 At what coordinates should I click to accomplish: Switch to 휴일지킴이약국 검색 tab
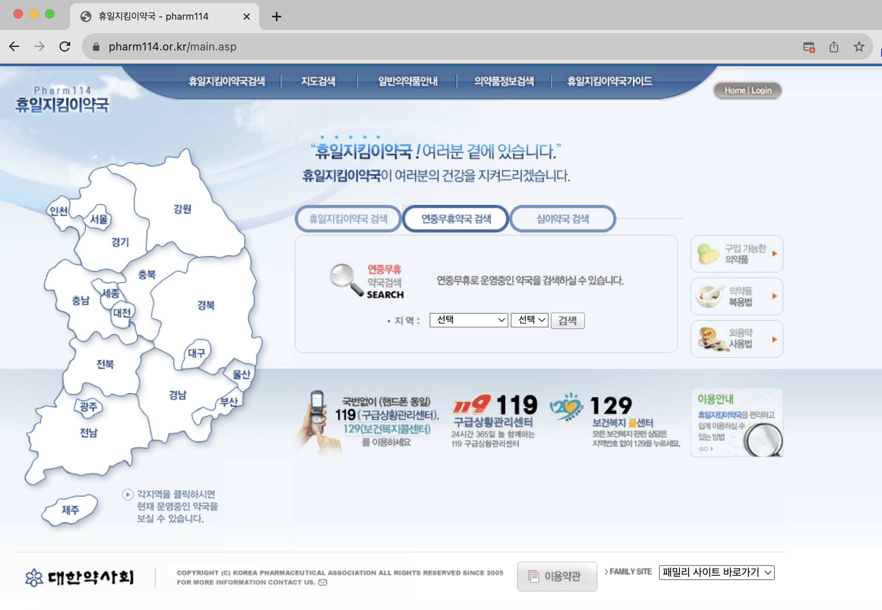348,219
